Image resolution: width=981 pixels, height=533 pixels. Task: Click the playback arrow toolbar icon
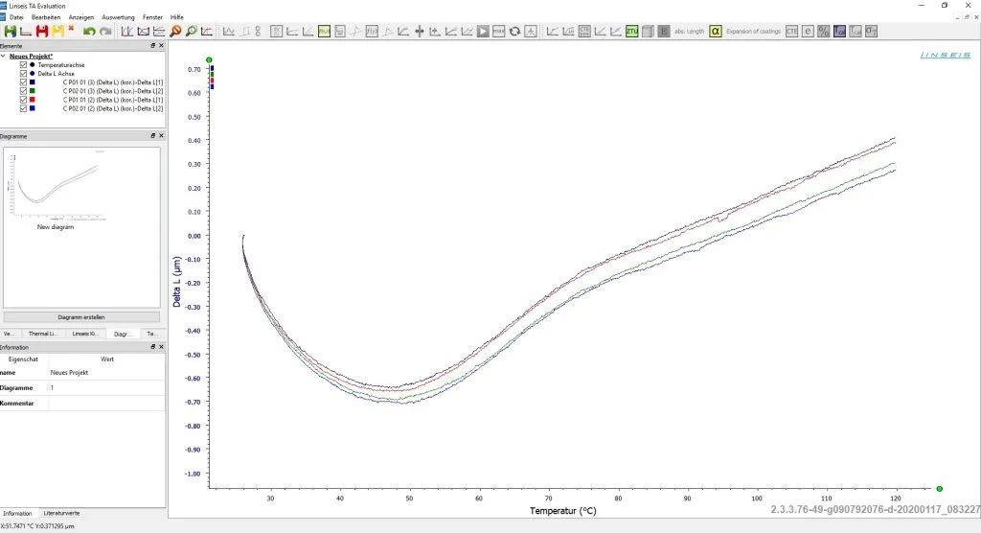click(x=483, y=32)
